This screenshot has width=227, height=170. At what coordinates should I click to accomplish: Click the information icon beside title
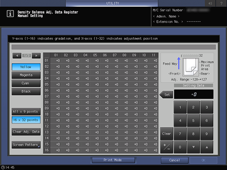(10, 14)
